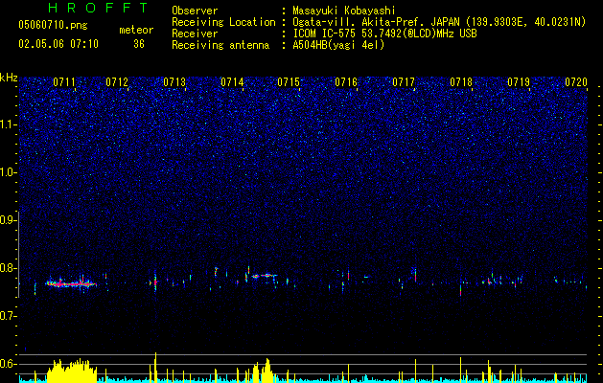Screen dimensions: 603x383
Task: Click the 0.7 frequency axis label
Action: point(9,316)
